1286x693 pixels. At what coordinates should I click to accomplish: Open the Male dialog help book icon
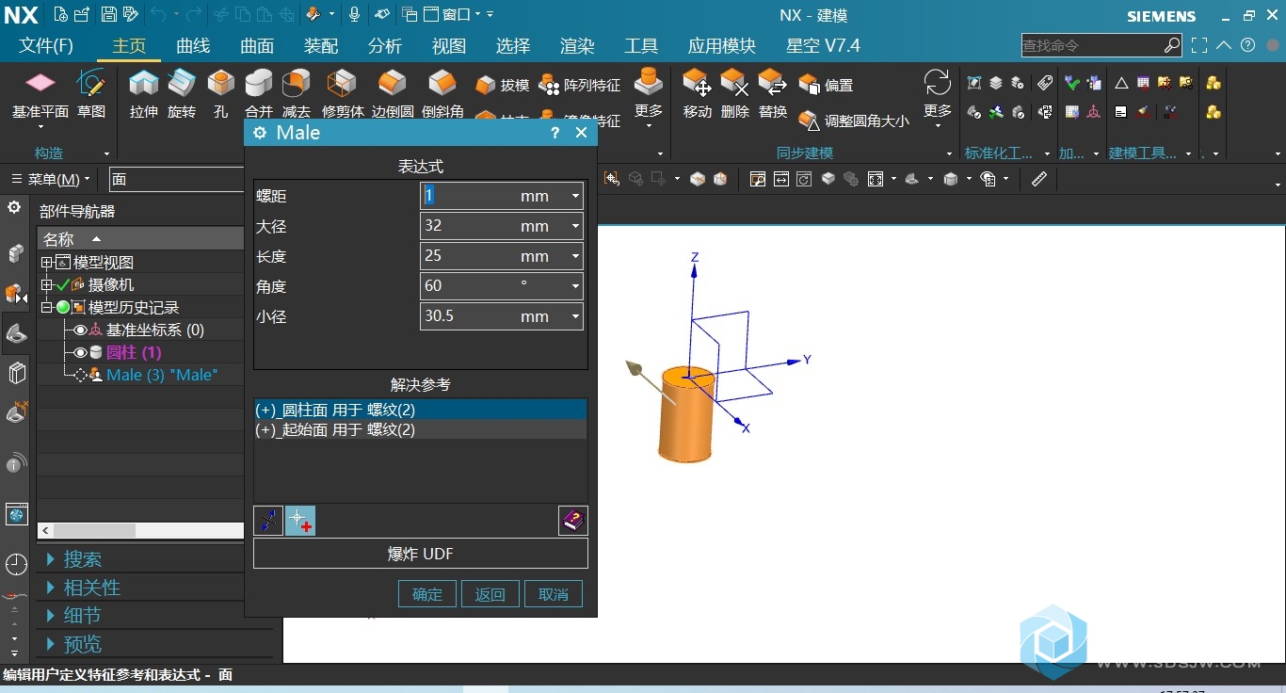[x=573, y=520]
